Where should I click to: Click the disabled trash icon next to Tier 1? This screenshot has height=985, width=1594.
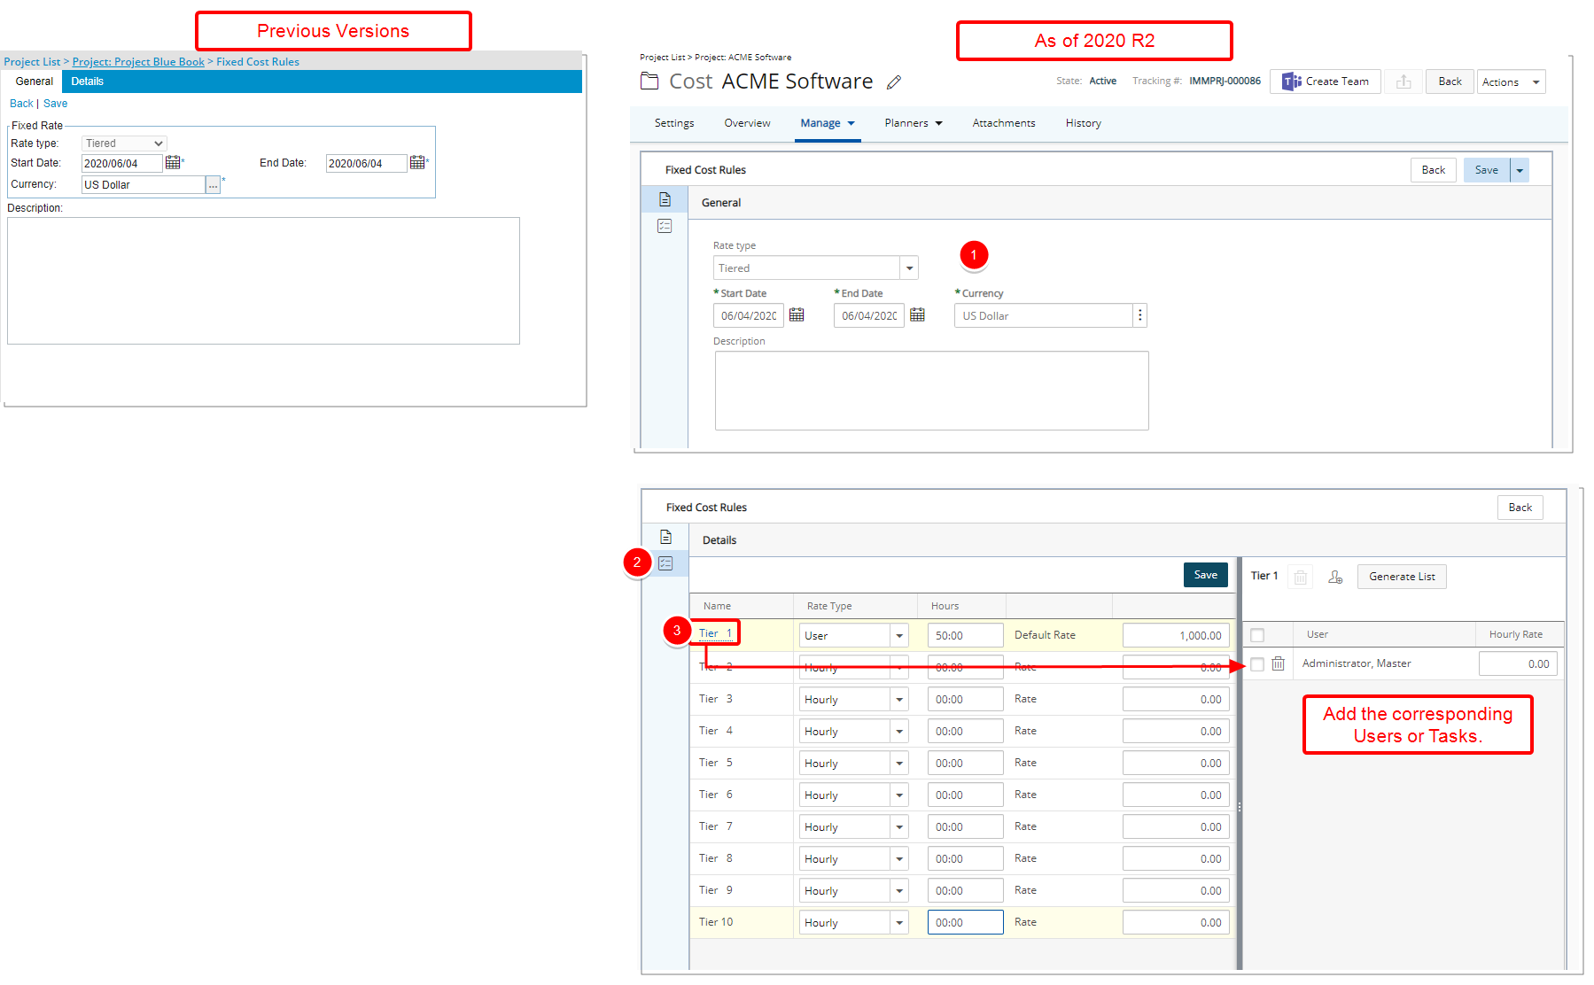coord(1300,577)
